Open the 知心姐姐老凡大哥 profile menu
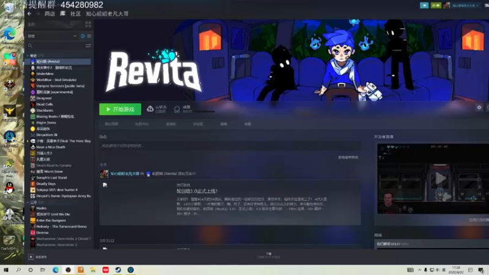 tap(107, 13)
